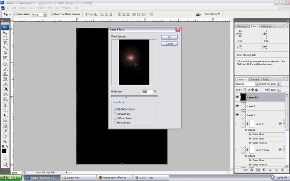Open the Image menu

click(x=22, y=8)
